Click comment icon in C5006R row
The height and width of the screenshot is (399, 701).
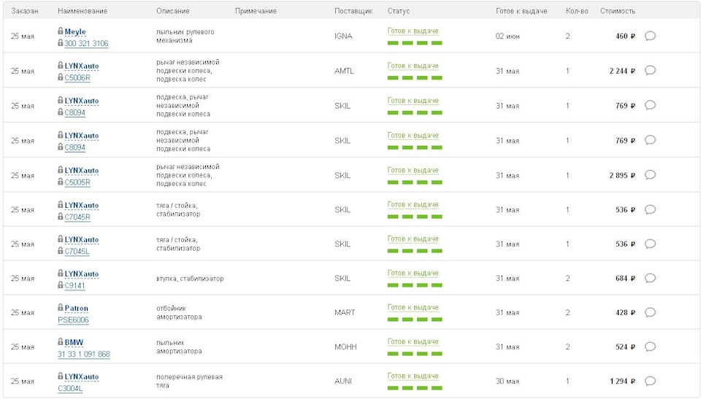coord(650,71)
